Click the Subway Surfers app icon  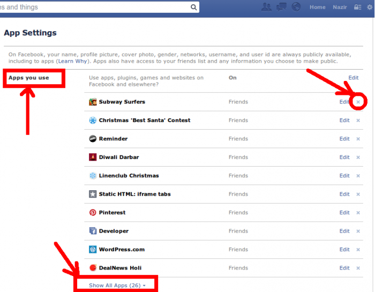click(x=93, y=102)
